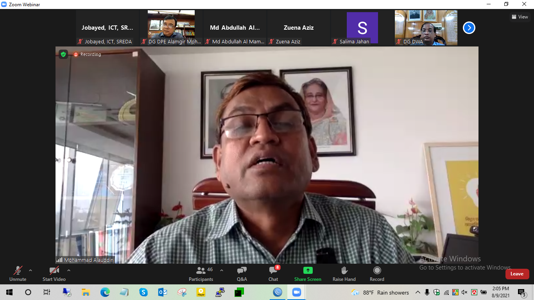534x300 pixels.
Task: Unmute the microphone
Action: click(18, 273)
